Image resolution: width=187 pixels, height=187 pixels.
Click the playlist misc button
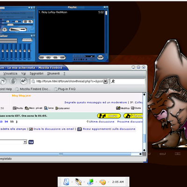click(62, 58)
